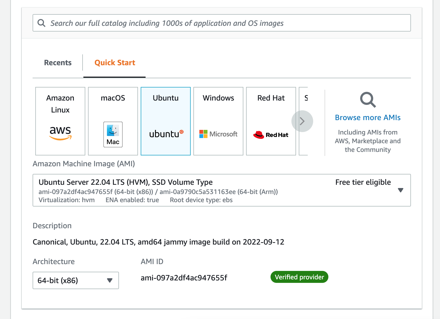Viewport: 440px width, 319px height.
Task: Open the 64-bit (x86) architecture dropdown
Action: coord(76,280)
